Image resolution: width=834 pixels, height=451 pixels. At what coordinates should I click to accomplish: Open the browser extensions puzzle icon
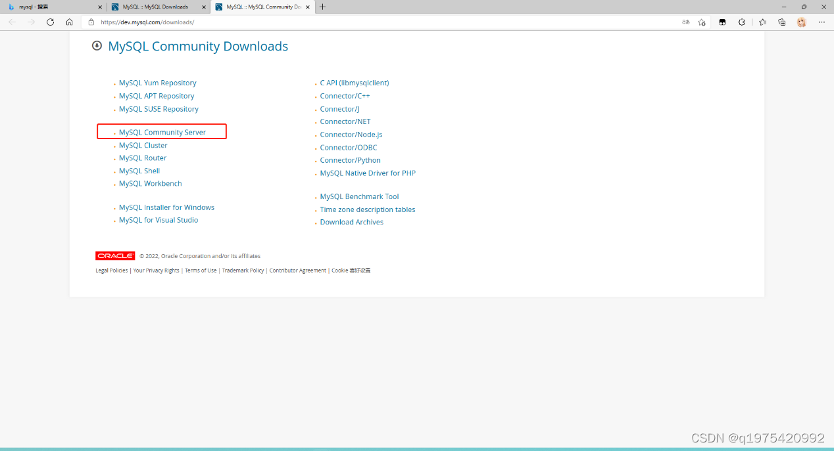coord(742,22)
